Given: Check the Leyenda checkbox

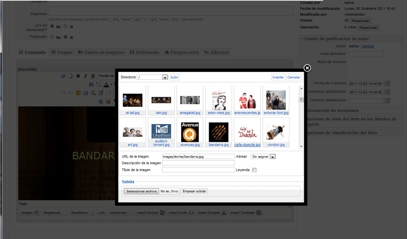Looking at the screenshot, I should (x=255, y=170).
